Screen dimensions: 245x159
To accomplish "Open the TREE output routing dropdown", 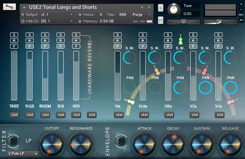I will coord(14,115).
